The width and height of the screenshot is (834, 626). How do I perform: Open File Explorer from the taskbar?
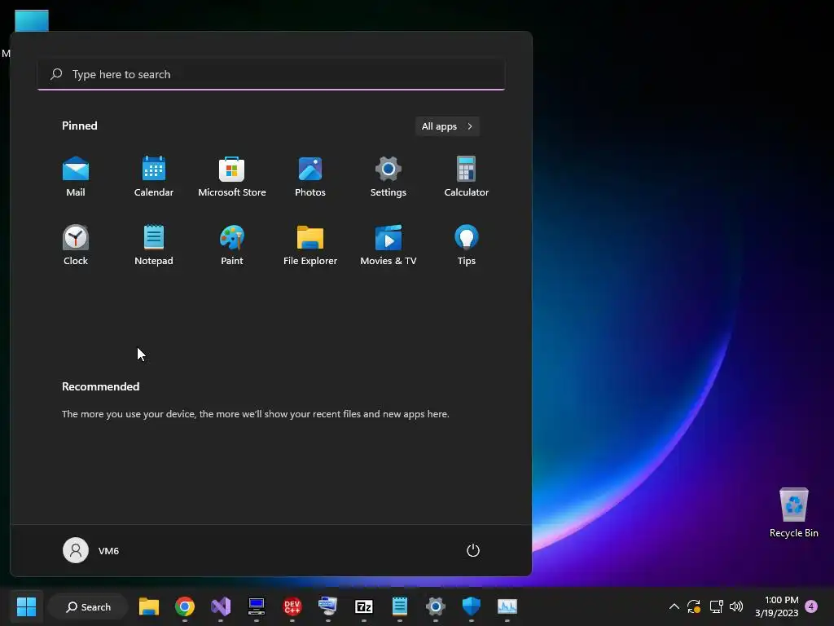149,606
